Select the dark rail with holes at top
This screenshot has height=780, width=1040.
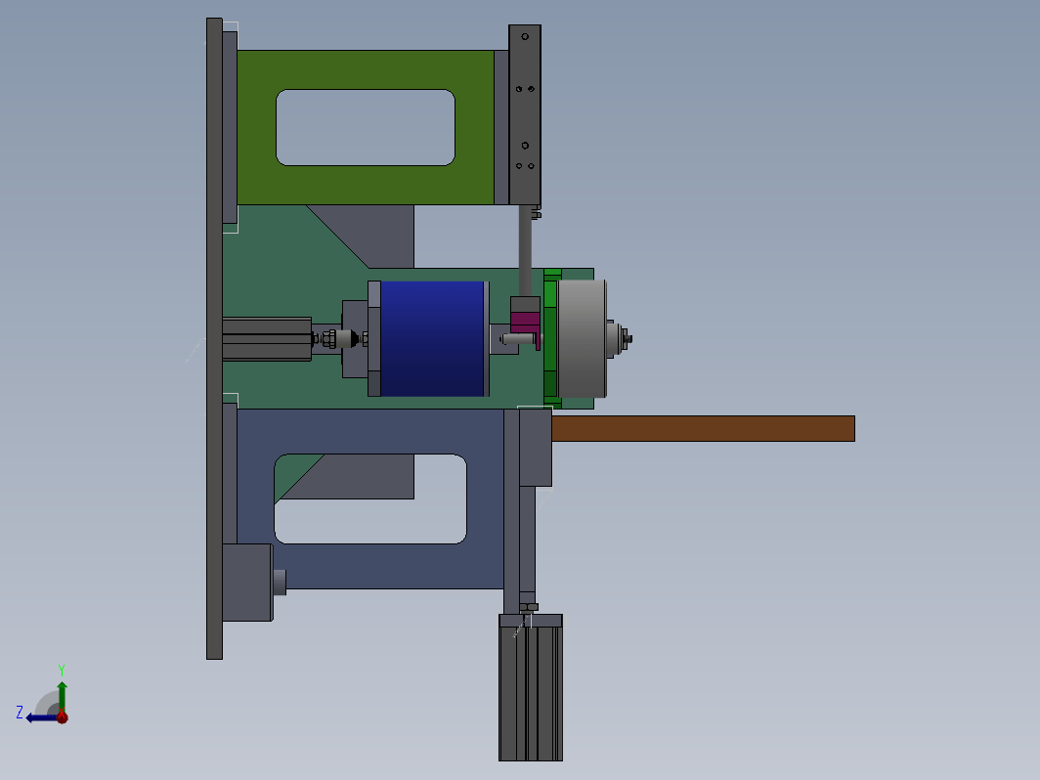pyautogui.click(x=525, y=114)
